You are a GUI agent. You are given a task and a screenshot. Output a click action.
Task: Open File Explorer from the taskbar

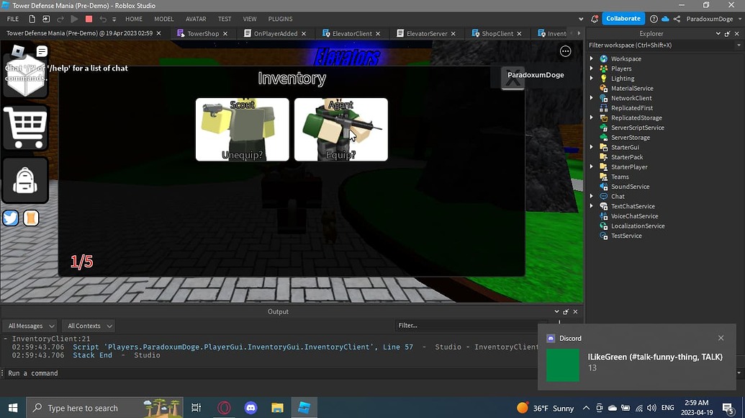(277, 407)
